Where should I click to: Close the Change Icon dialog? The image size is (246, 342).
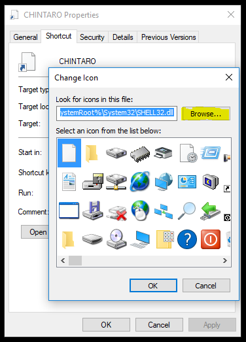(x=229, y=77)
